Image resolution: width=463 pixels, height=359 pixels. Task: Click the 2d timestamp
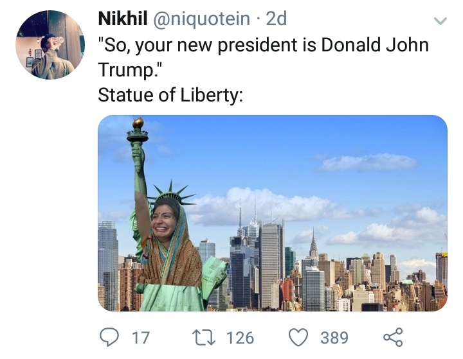coord(277,19)
